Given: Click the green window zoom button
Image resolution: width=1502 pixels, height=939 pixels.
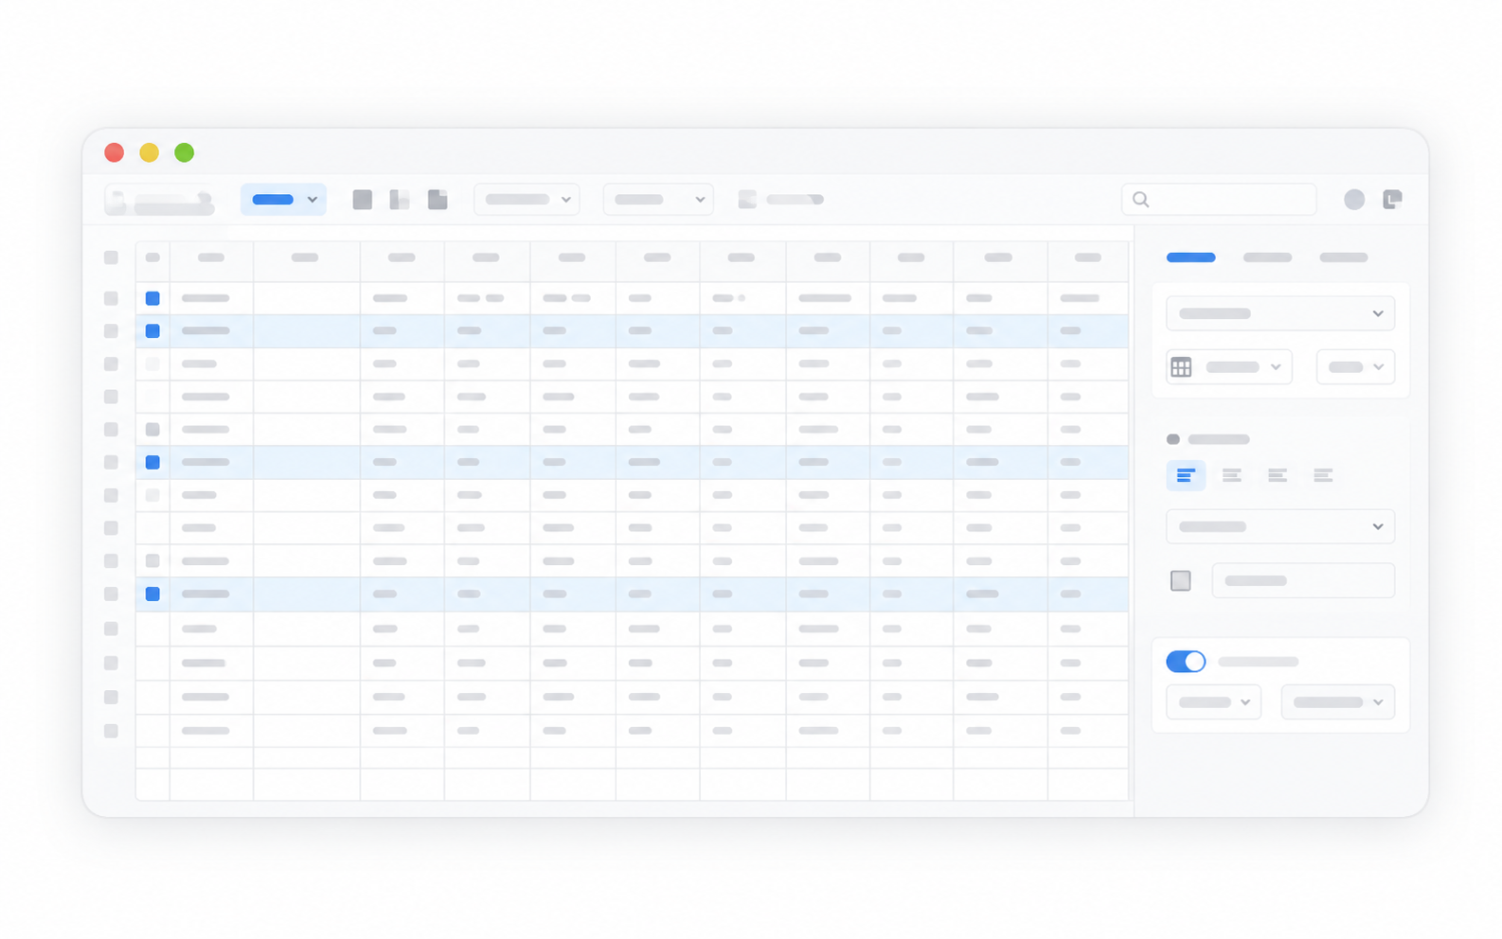Looking at the screenshot, I should pyautogui.click(x=185, y=152).
